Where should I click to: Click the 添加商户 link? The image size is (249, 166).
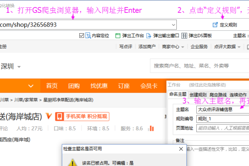147,46
